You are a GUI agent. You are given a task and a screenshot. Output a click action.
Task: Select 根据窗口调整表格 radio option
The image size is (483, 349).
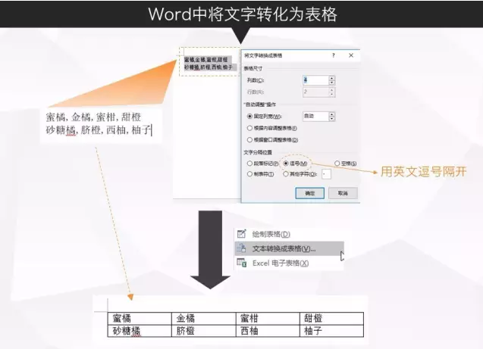[x=249, y=139]
